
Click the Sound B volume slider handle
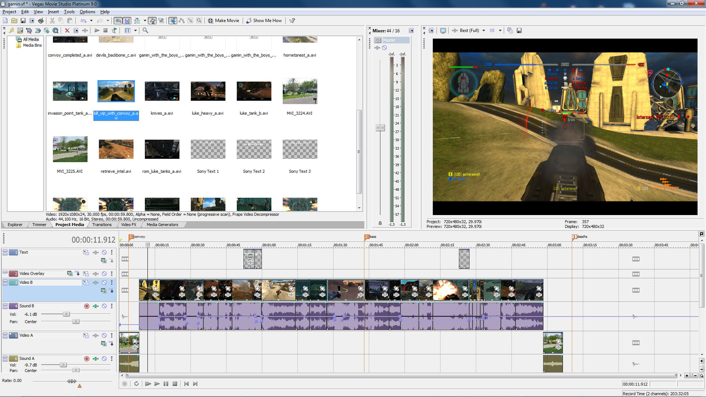[66, 314]
